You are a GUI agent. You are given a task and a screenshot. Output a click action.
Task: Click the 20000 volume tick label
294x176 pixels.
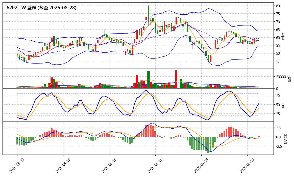[281, 77]
